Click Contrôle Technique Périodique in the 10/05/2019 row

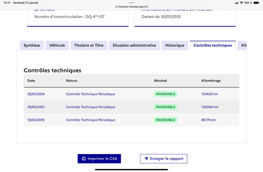click(90, 120)
